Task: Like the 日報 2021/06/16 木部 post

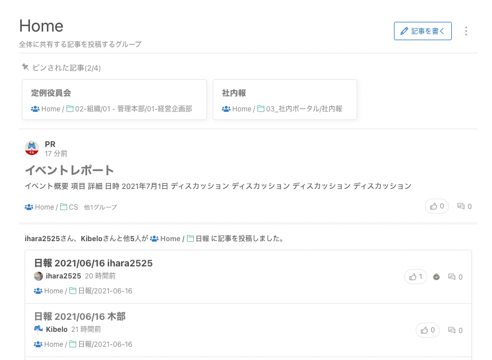Action: tap(427, 330)
